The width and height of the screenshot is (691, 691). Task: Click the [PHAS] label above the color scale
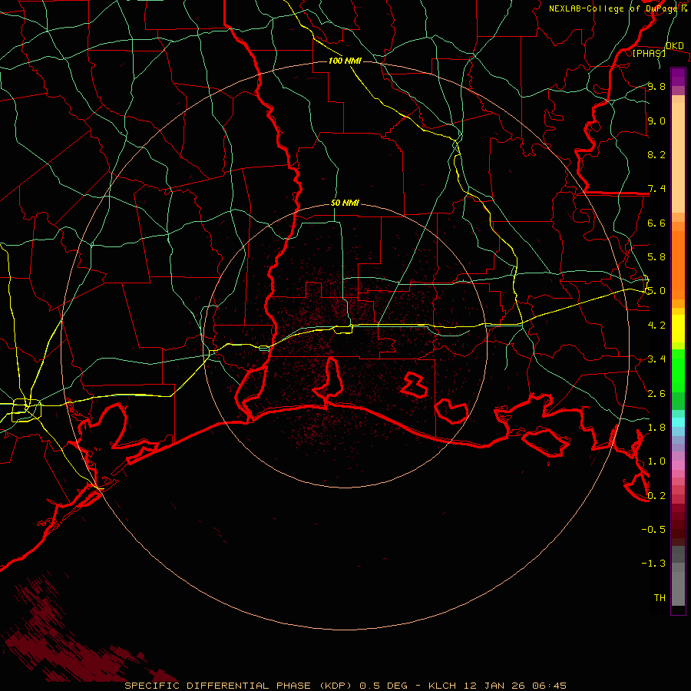(x=649, y=54)
